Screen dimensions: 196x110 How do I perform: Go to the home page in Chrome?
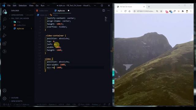(x=130, y=11)
